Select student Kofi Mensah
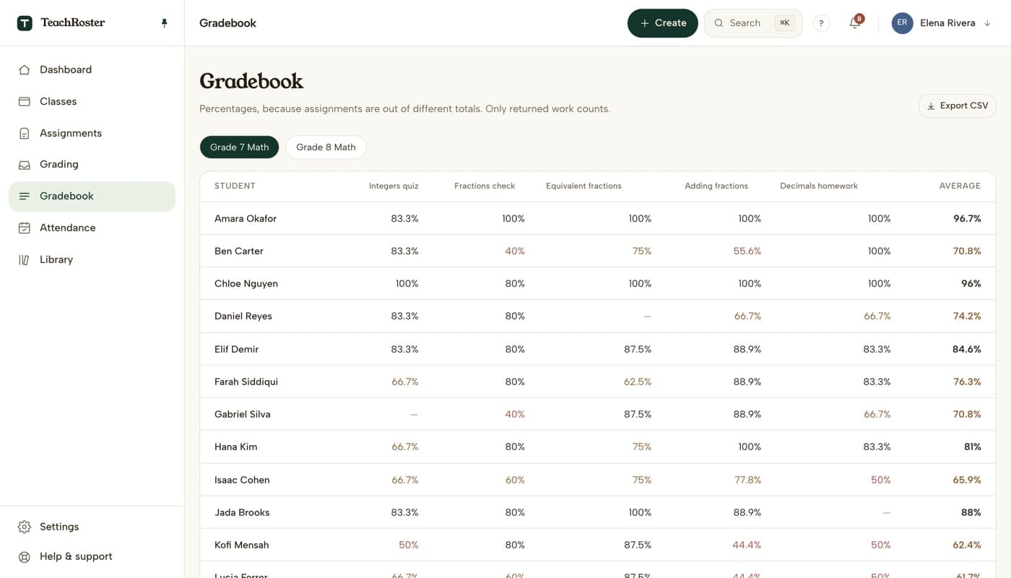 point(242,545)
